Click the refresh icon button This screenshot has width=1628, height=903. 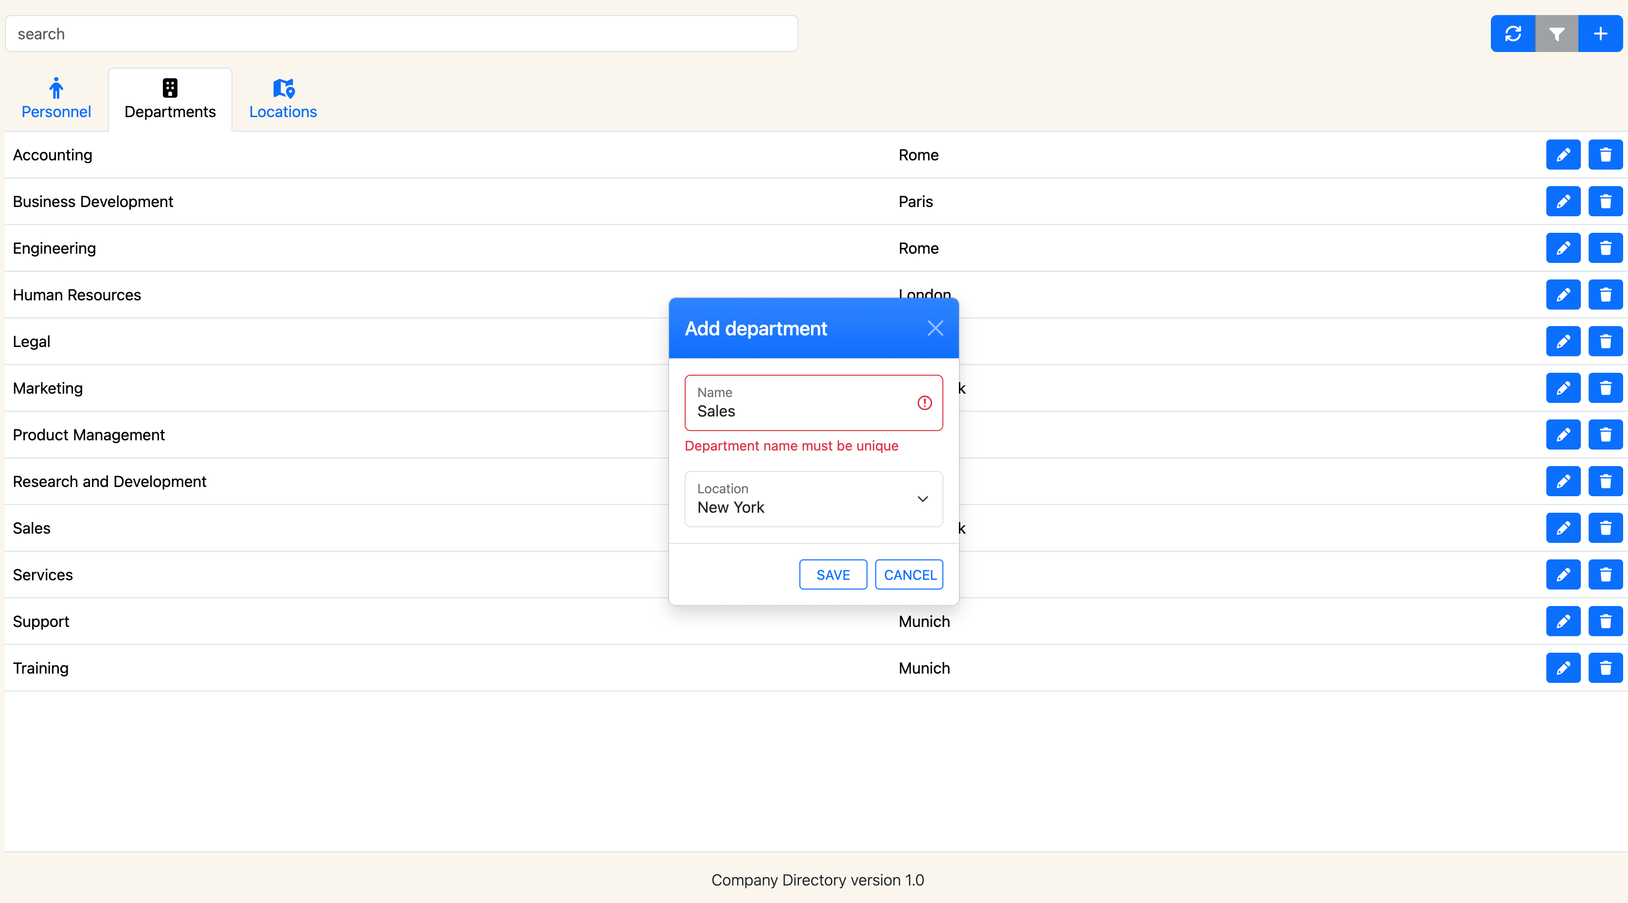click(x=1512, y=34)
